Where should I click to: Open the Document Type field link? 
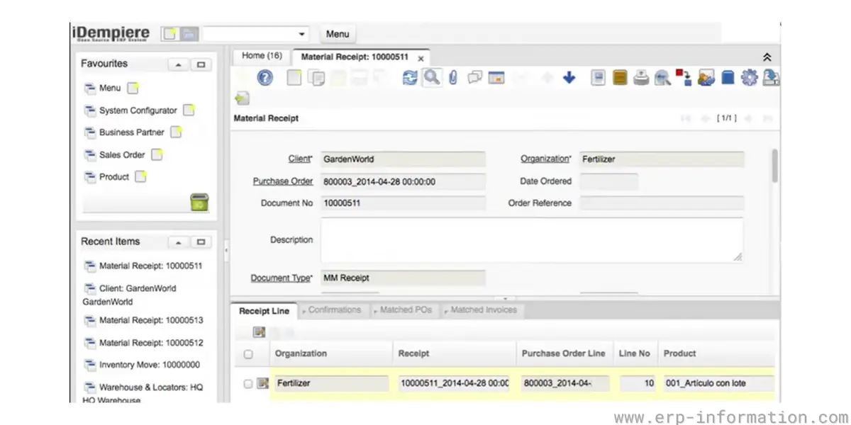point(281,278)
